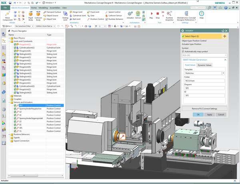This screenshot has width=240, height=184.
Task: Select the Rigid Body tool
Action: click(31, 16)
